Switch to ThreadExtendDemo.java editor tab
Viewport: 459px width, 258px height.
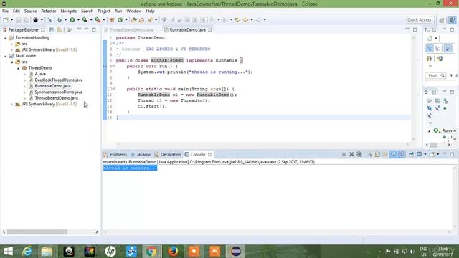click(129, 30)
